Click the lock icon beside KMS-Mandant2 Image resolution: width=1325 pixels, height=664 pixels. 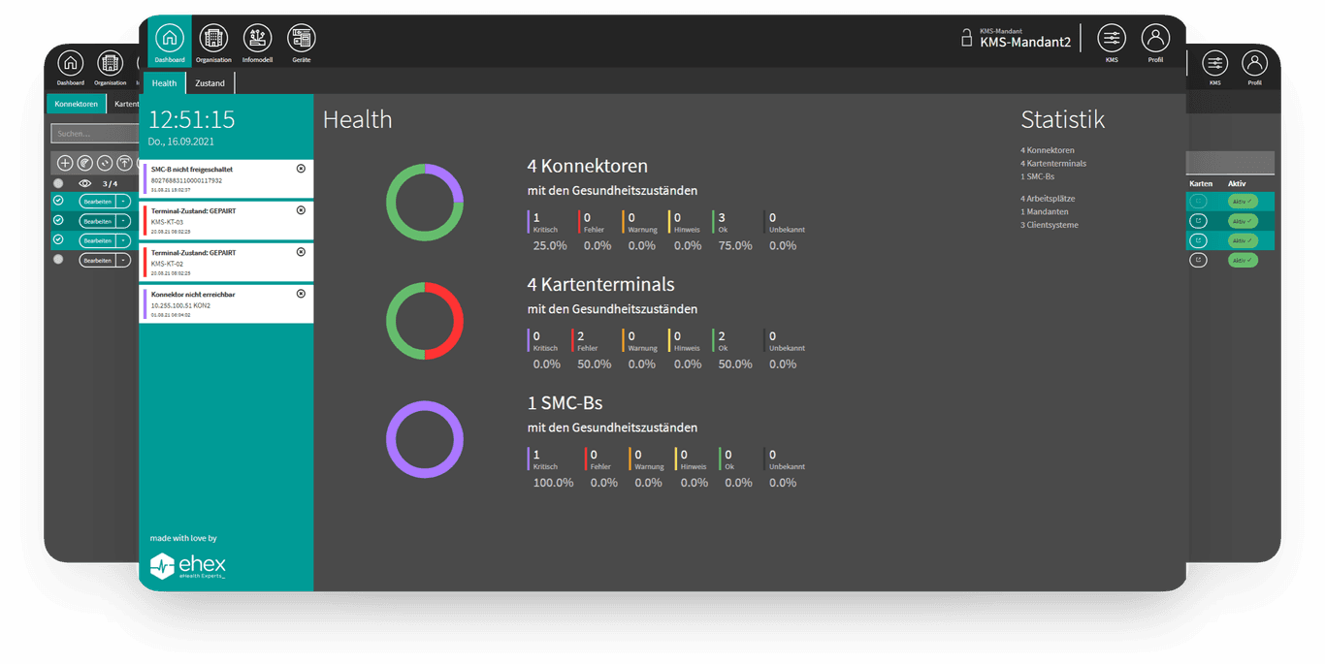tap(966, 36)
